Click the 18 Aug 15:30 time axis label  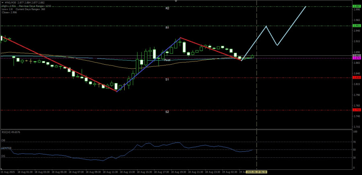pyautogui.click(x=144, y=172)
